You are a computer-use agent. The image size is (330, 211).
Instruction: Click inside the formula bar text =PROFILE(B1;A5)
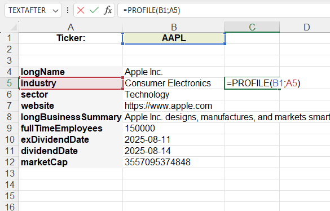tap(152, 10)
